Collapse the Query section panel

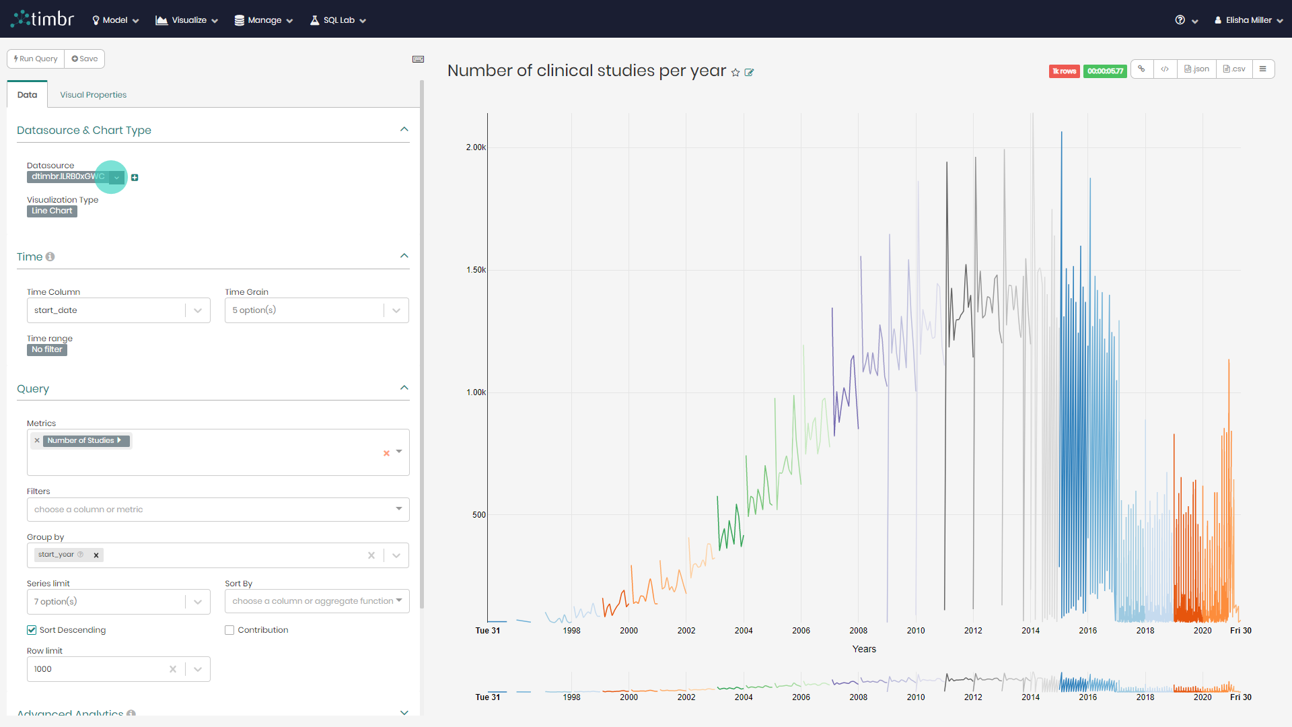point(404,388)
